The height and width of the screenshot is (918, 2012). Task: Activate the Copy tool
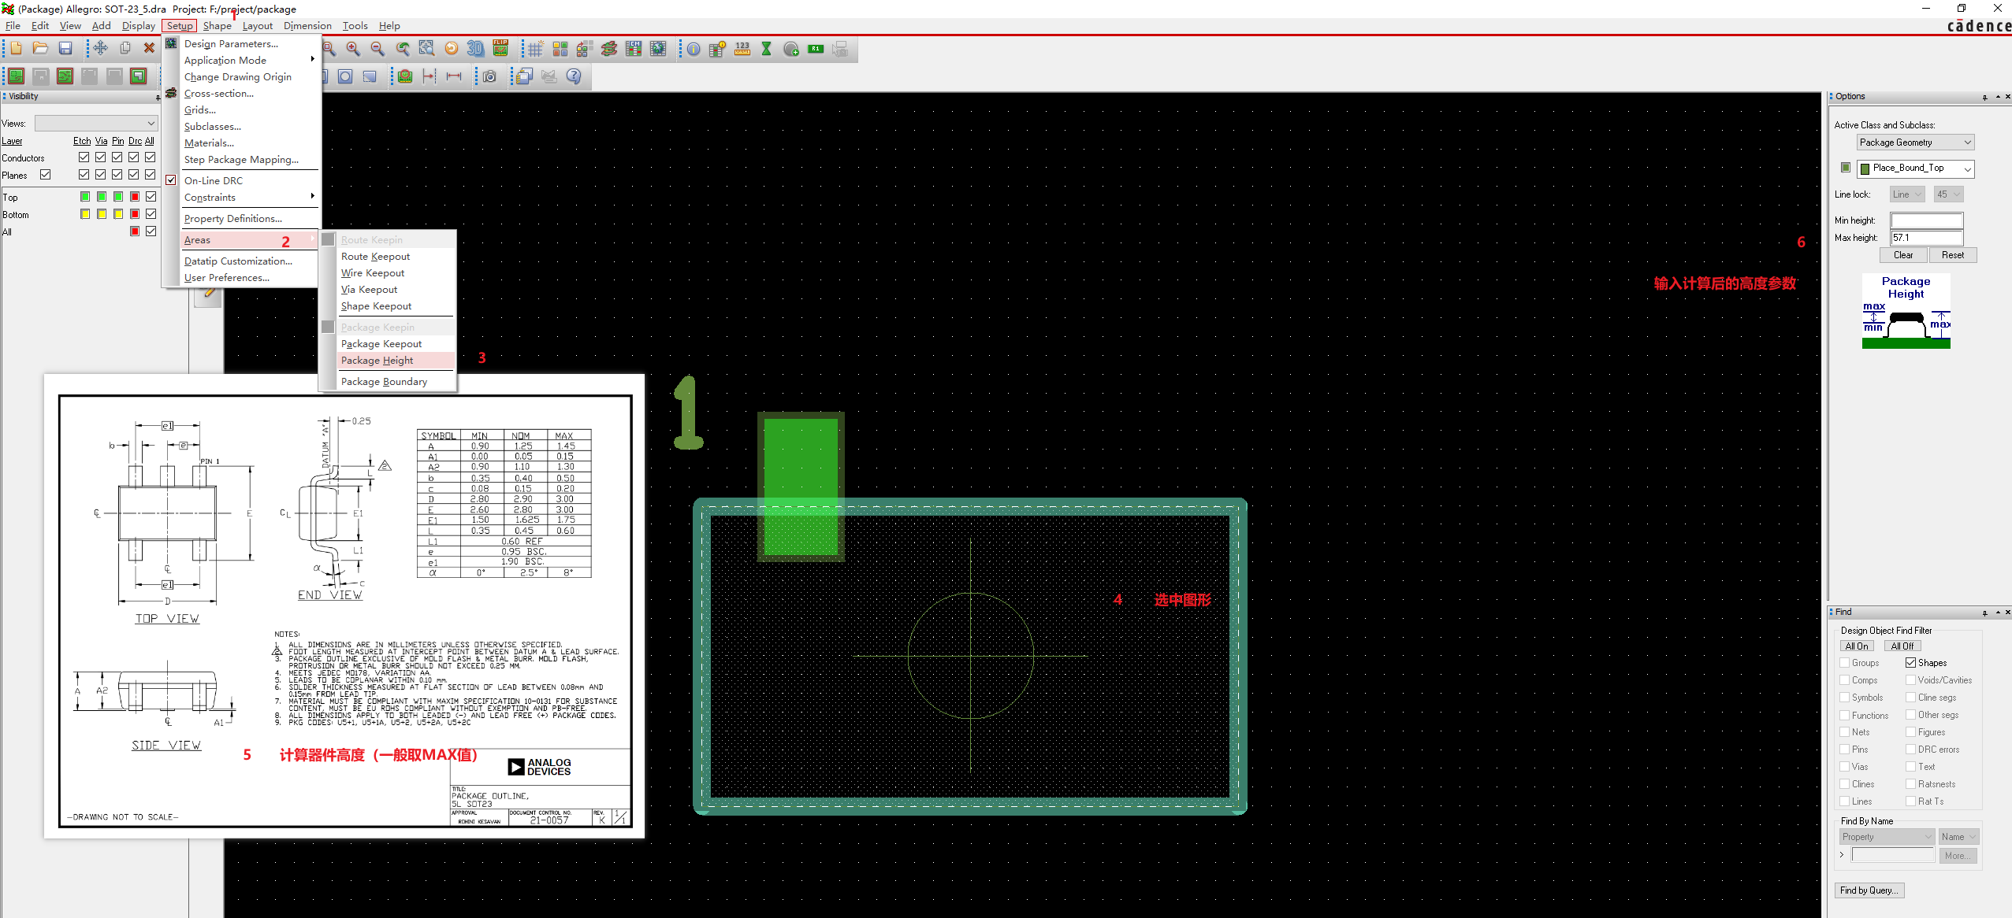125,49
